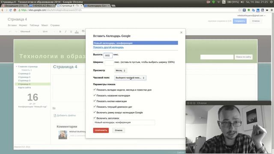274x154 pixels.
Task: Open the Справка menu
Action: point(55,25)
